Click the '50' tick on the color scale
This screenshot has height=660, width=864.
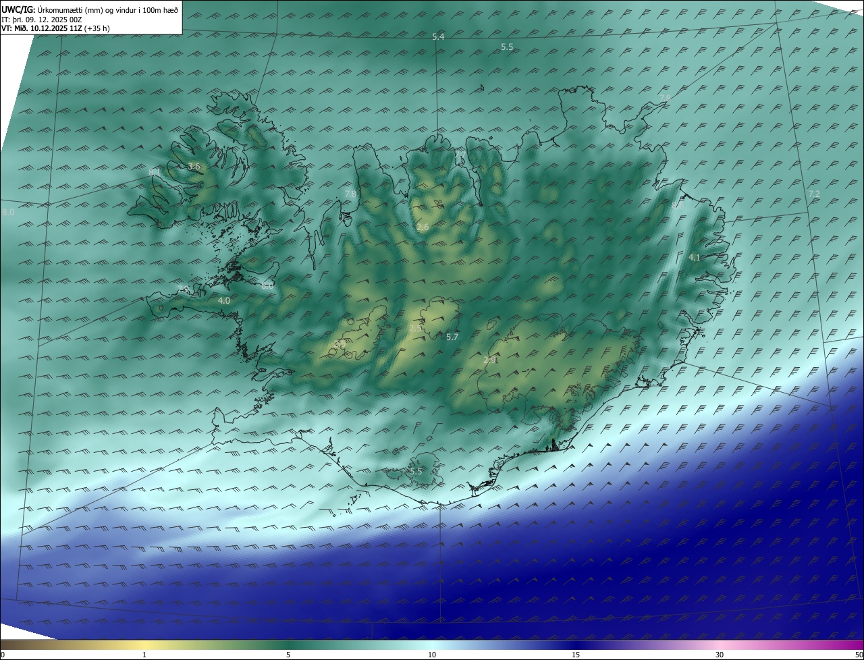pos(858,655)
